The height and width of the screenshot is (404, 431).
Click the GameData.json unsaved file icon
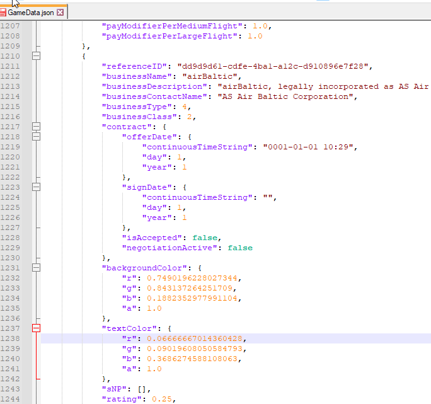pyautogui.click(x=3, y=13)
